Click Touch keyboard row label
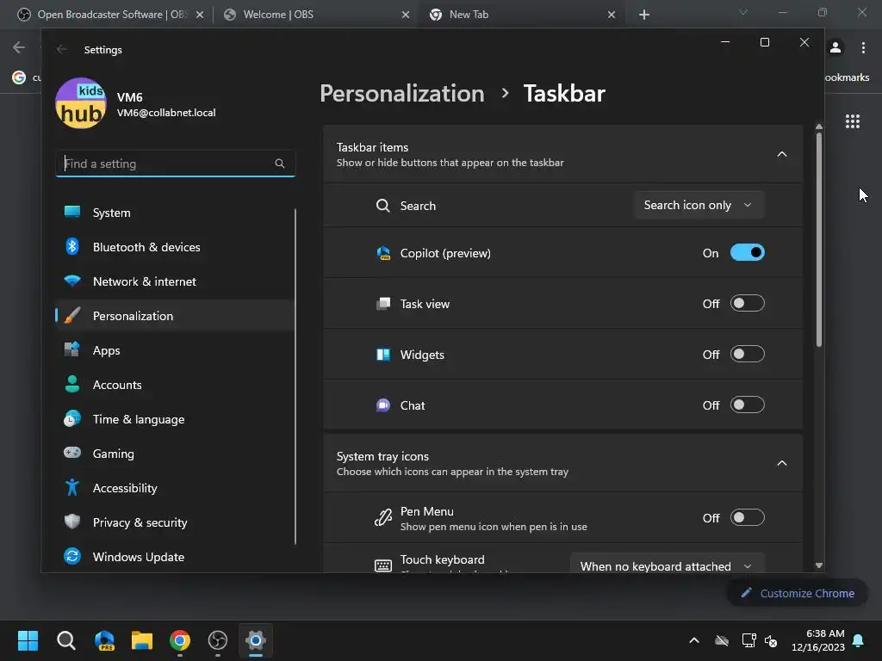The image size is (882, 661). pos(442,559)
